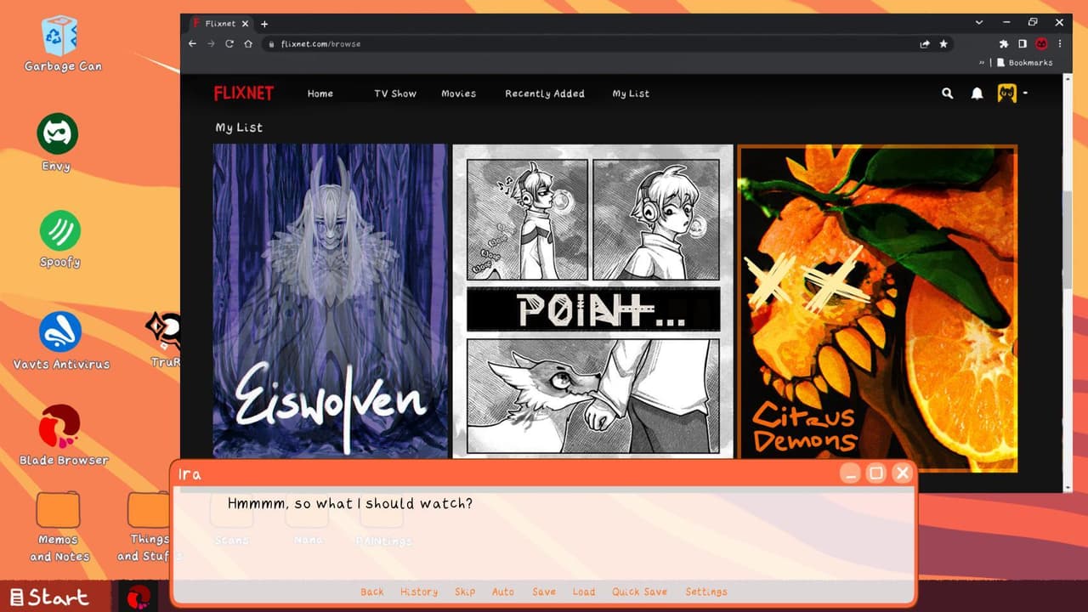Close the Flixnet browser tab
Viewport: 1088px width, 612px height.
click(246, 24)
